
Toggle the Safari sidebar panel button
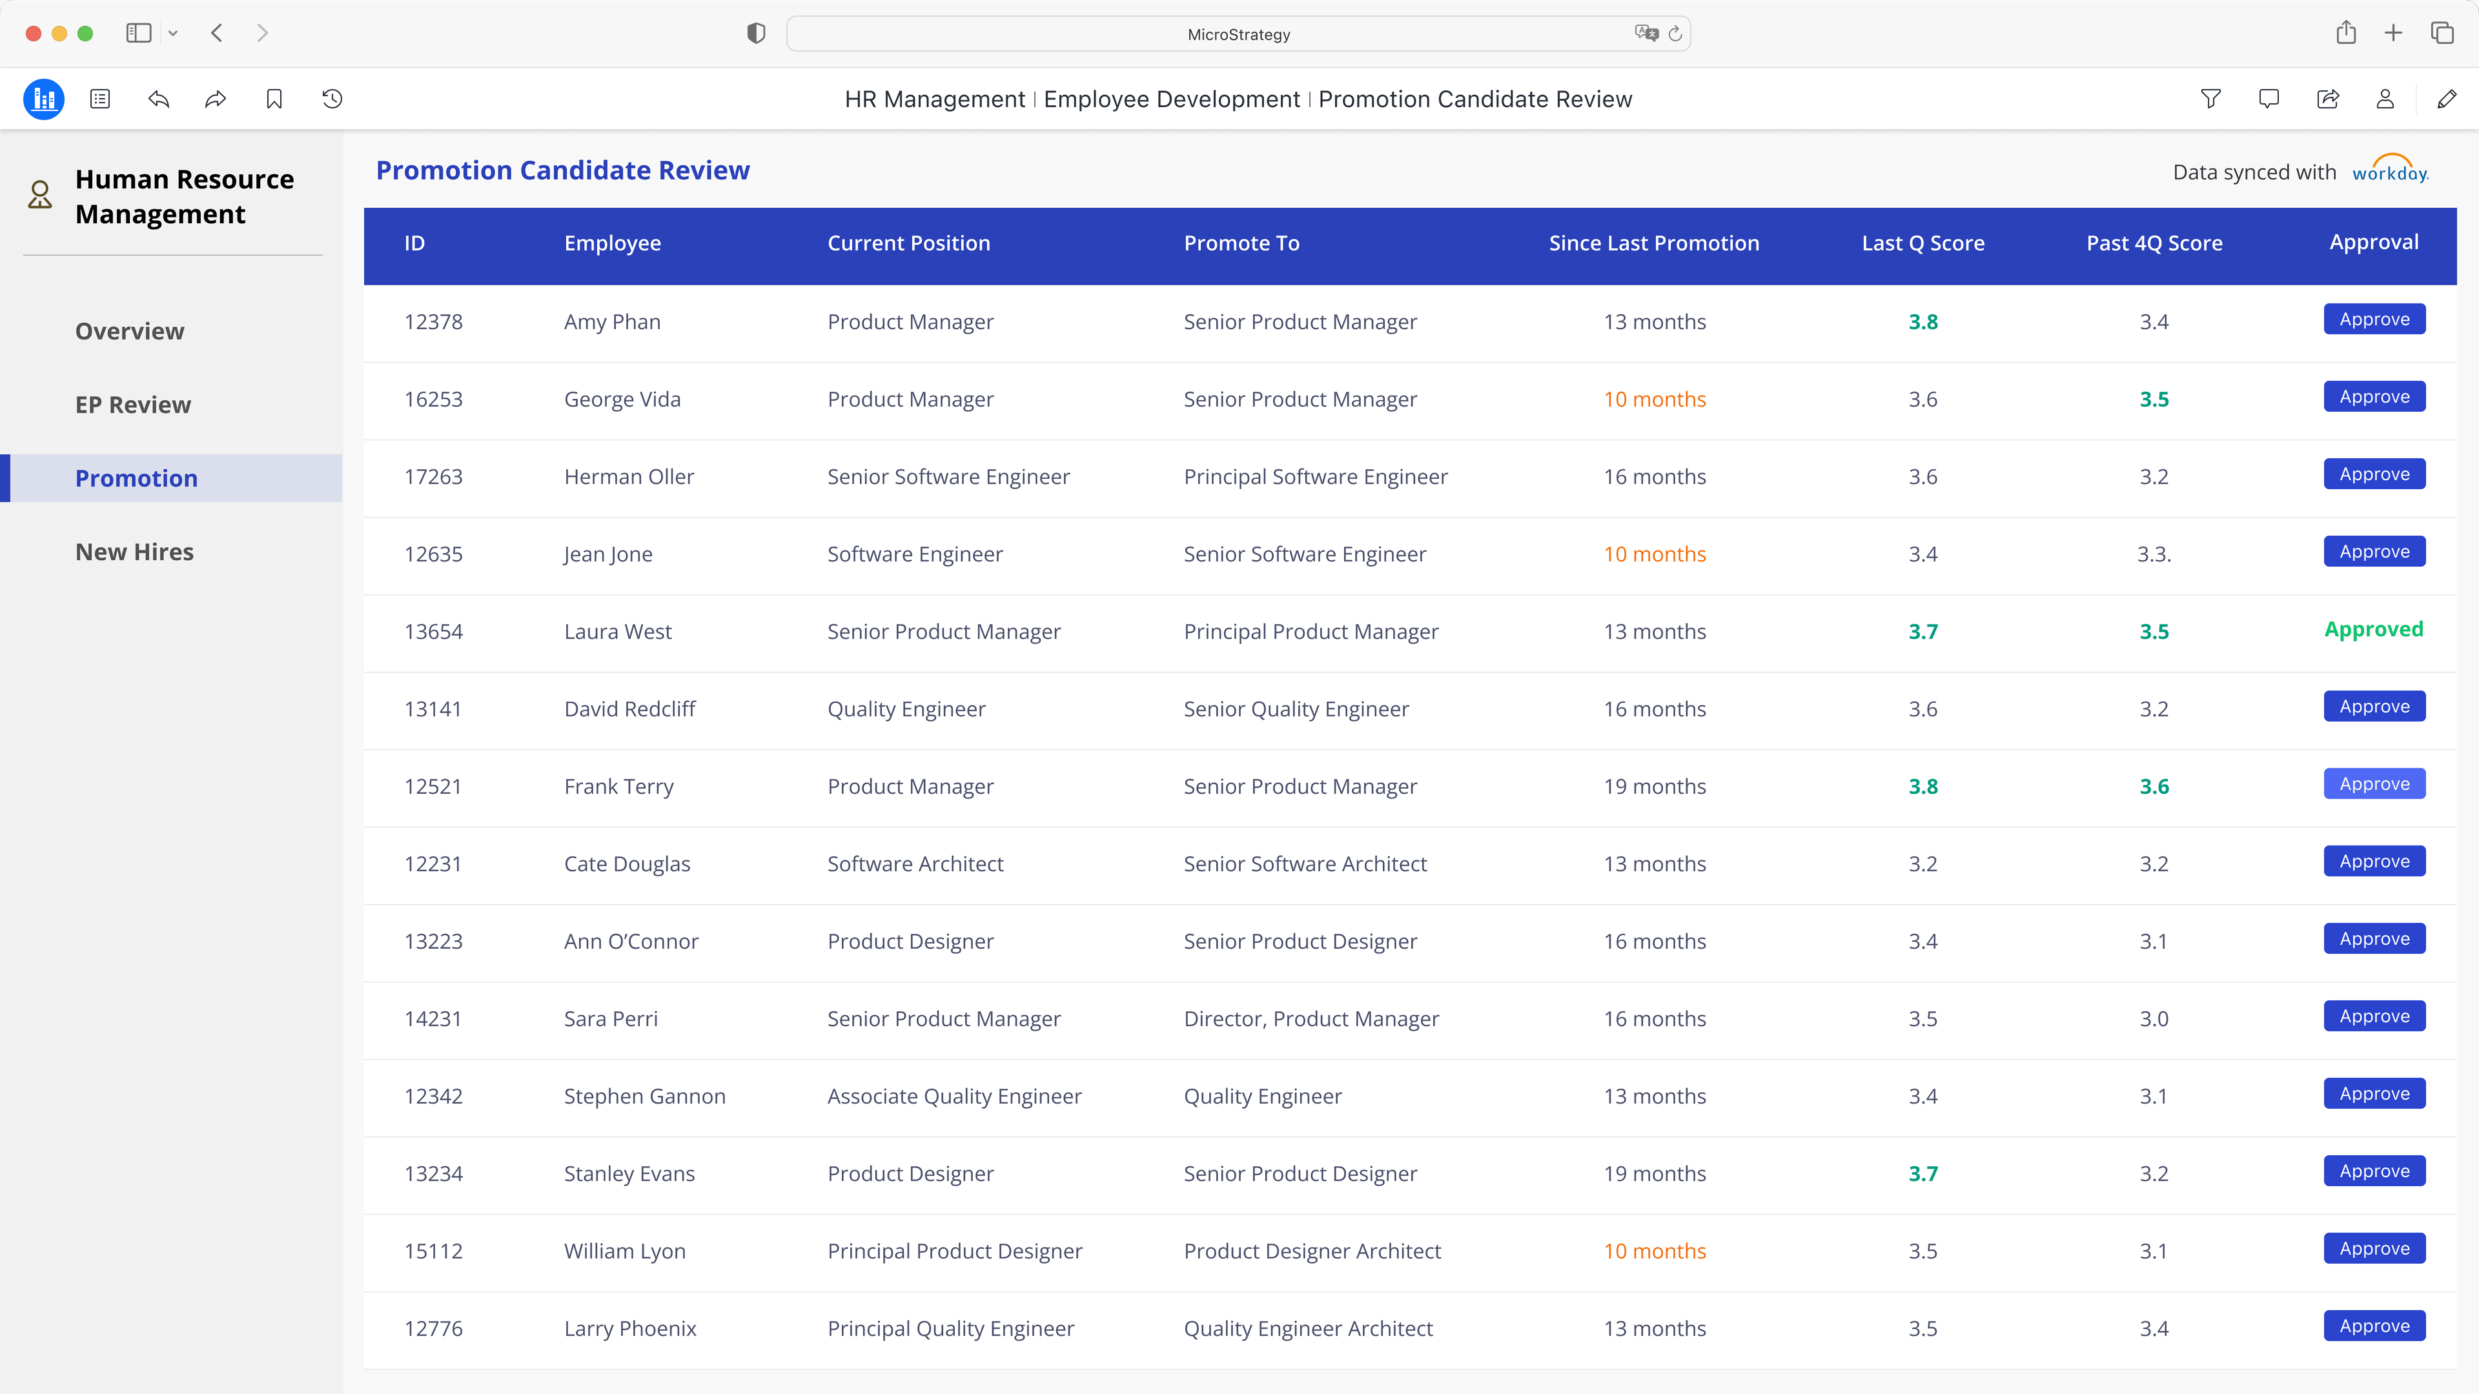click(x=139, y=34)
